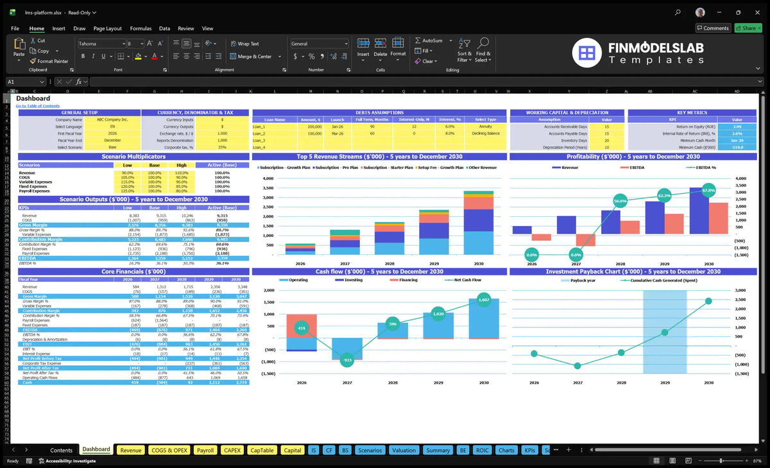Image resolution: width=770 pixels, height=468 pixels.
Task: Open Font dialog launcher
Action: point(166,69)
